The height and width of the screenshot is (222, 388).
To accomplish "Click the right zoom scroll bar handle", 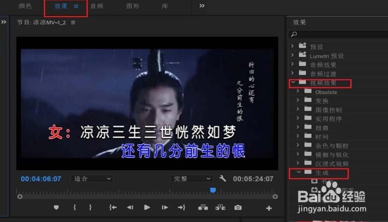I will [x=275, y=197].
